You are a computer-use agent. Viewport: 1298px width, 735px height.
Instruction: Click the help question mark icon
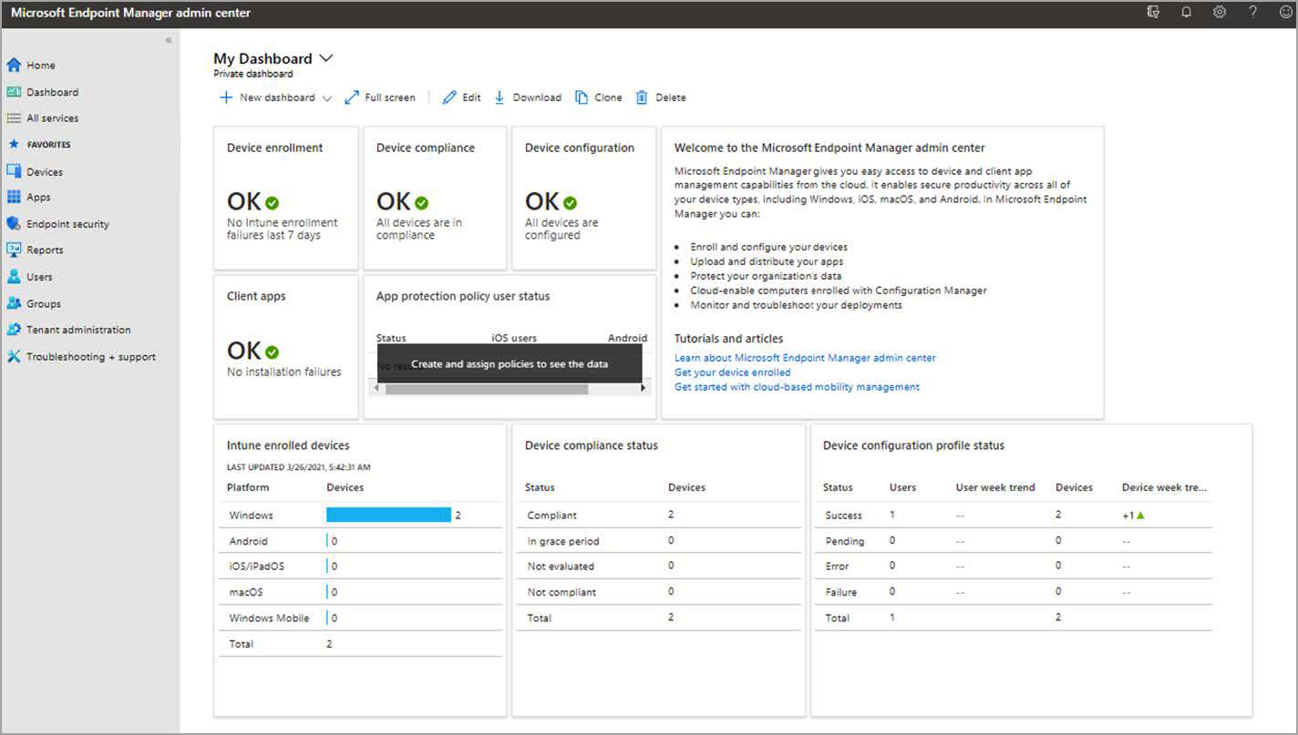pos(1253,13)
